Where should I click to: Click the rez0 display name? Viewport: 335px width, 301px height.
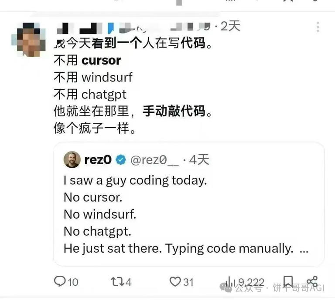[98, 159]
